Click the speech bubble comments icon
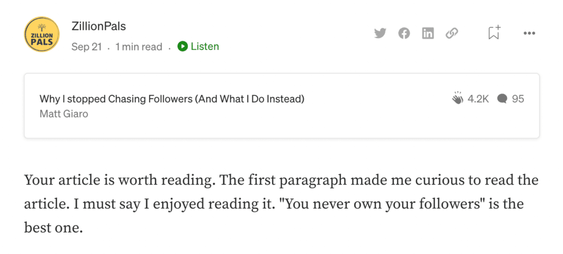This screenshot has height=254, width=563. coord(502,98)
